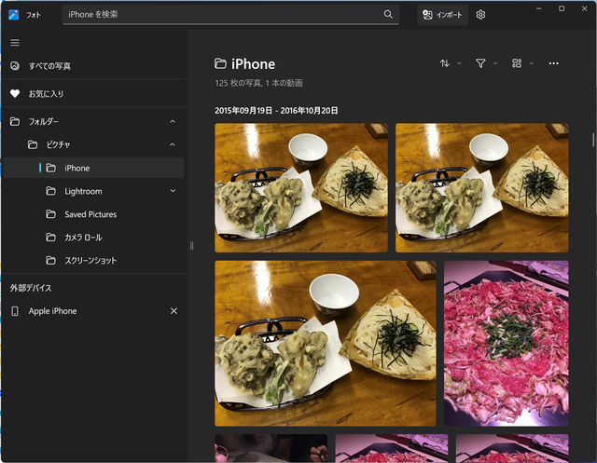
Task: Click the インポート import button
Action: [x=442, y=15]
